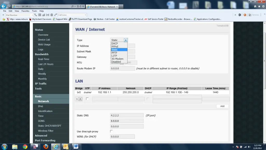Select Disabled from the Type dropdown list
266x150 pixels.
pos(119,62)
